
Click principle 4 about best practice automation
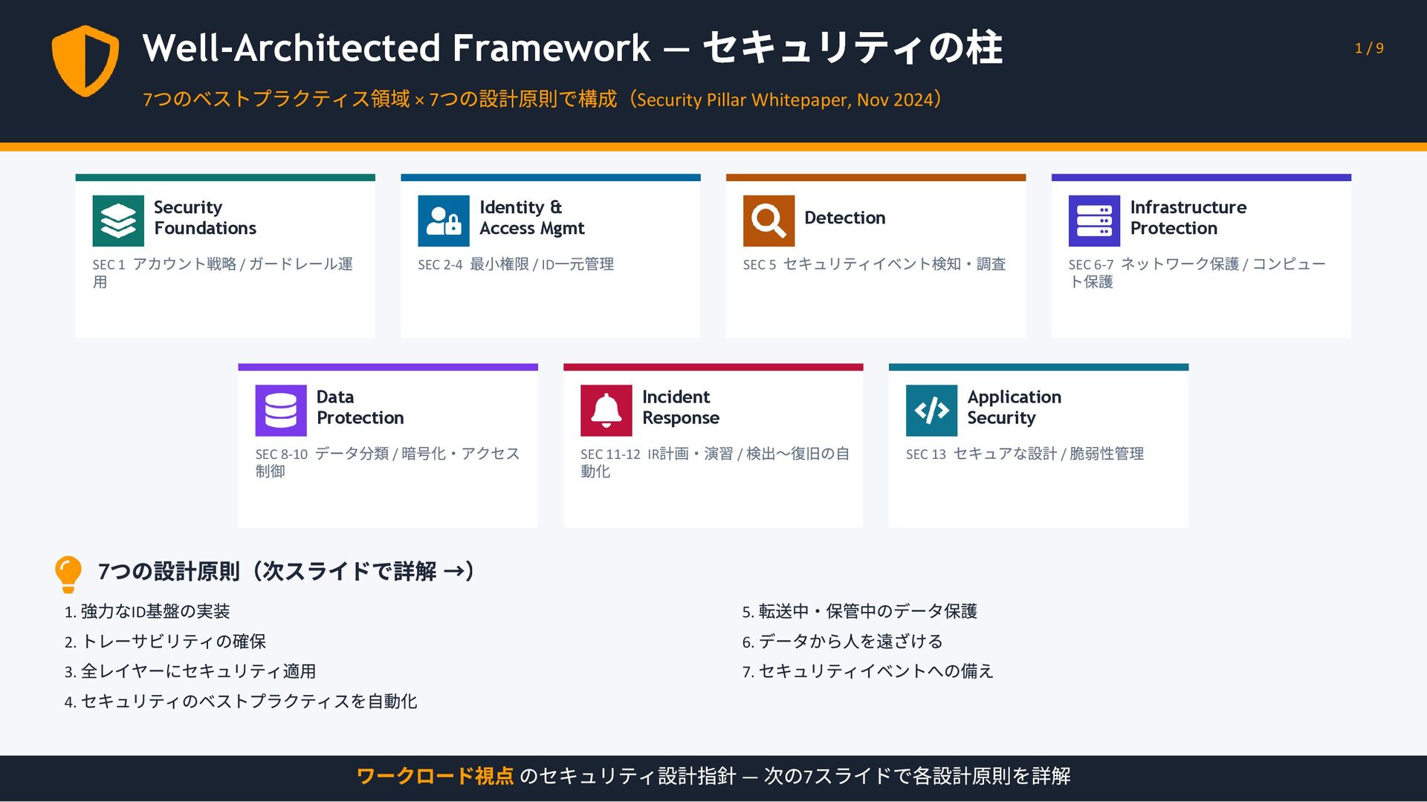tap(241, 701)
